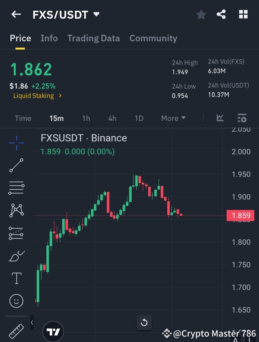Open chart indicators panel

[x=220, y=118]
